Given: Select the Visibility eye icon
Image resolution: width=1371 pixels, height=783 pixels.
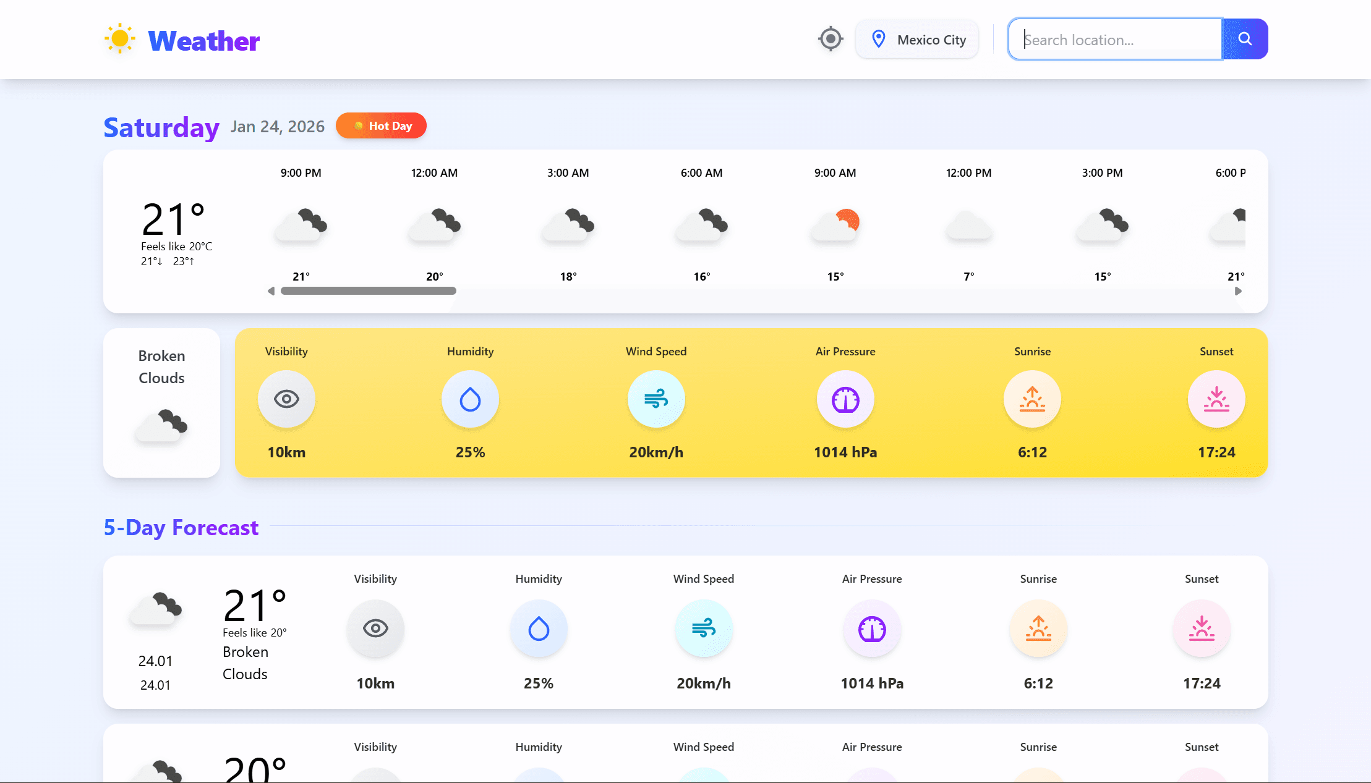Looking at the screenshot, I should [286, 399].
